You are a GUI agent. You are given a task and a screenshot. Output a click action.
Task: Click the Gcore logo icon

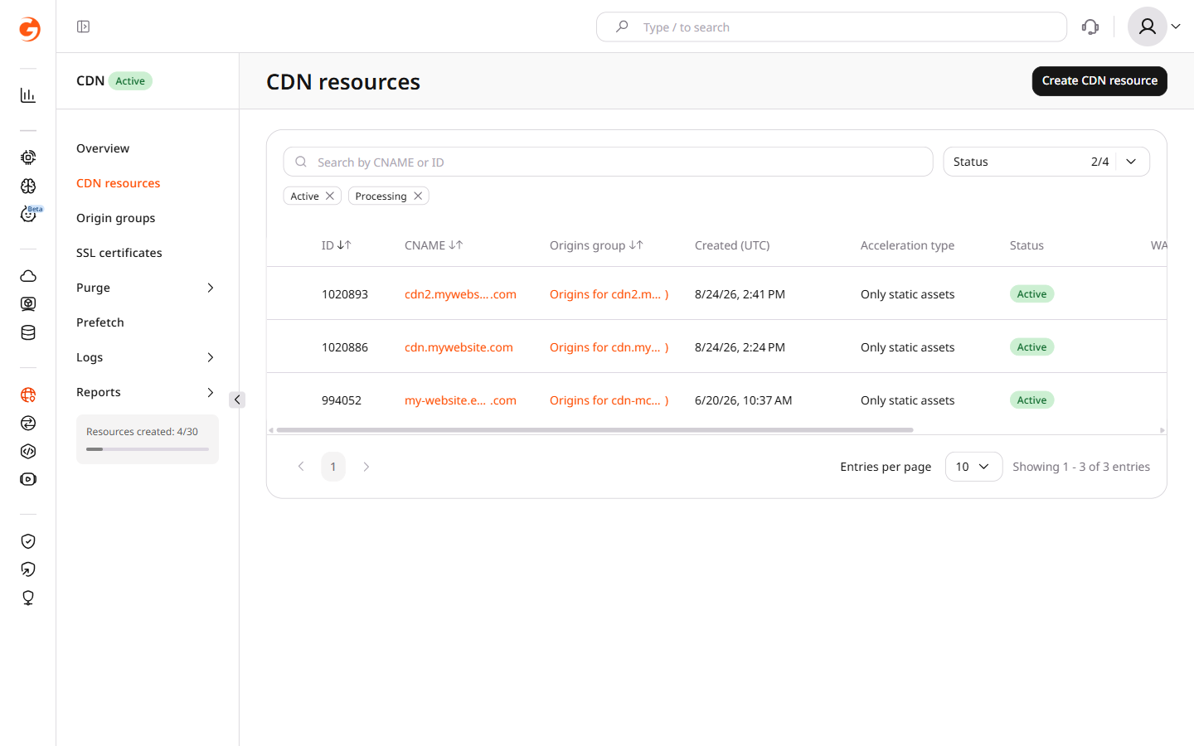click(29, 29)
